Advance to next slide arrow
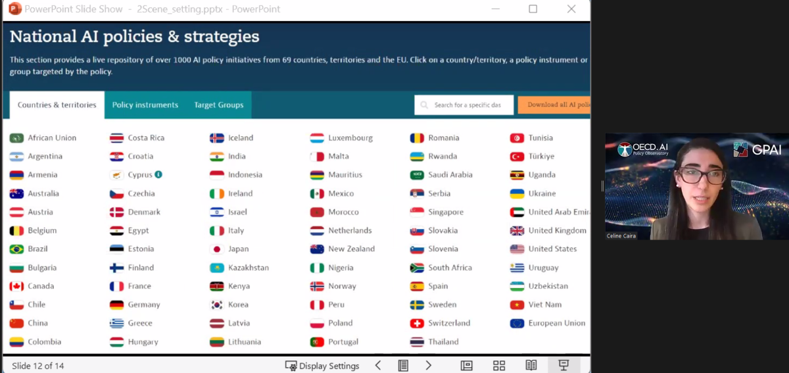Image resolution: width=789 pixels, height=373 pixels. click(x=429, y=365)
